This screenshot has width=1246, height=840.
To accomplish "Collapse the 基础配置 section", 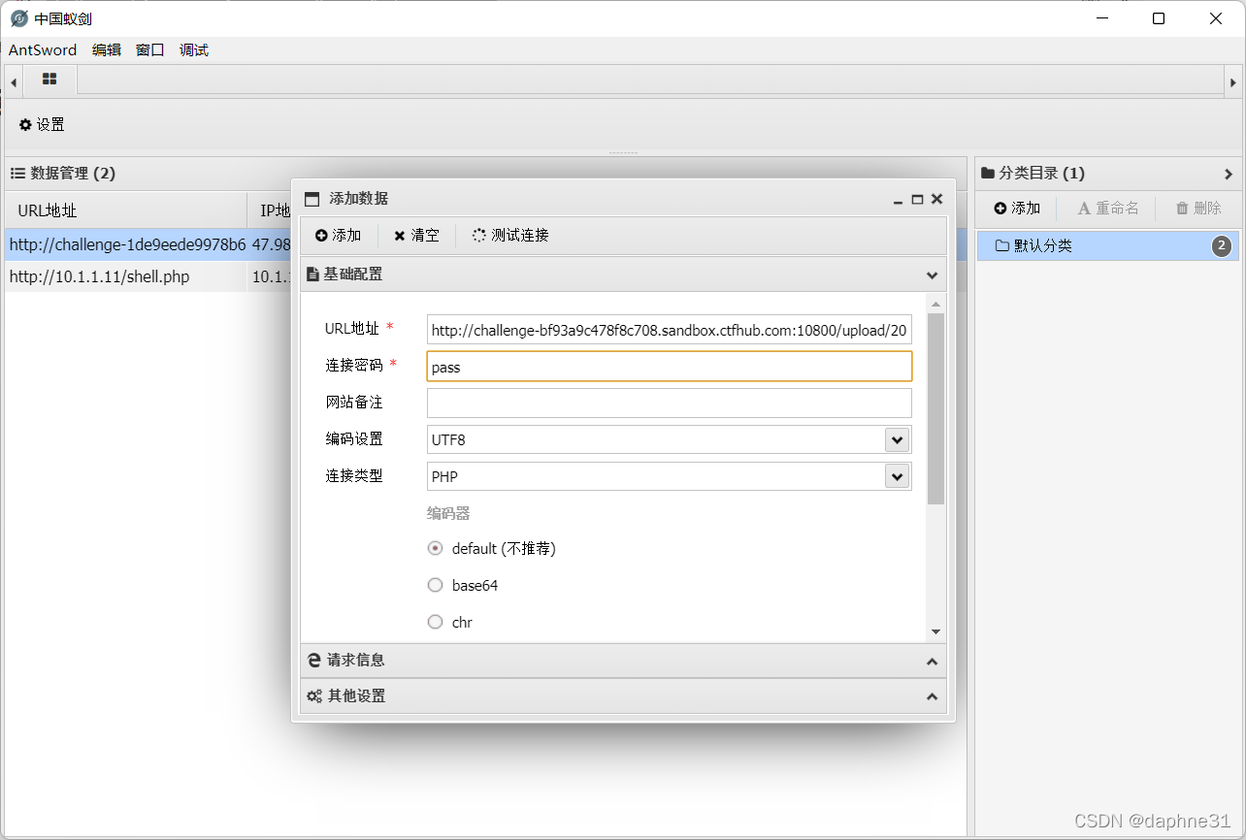I will pyautogui.click(x=932, y=275).
